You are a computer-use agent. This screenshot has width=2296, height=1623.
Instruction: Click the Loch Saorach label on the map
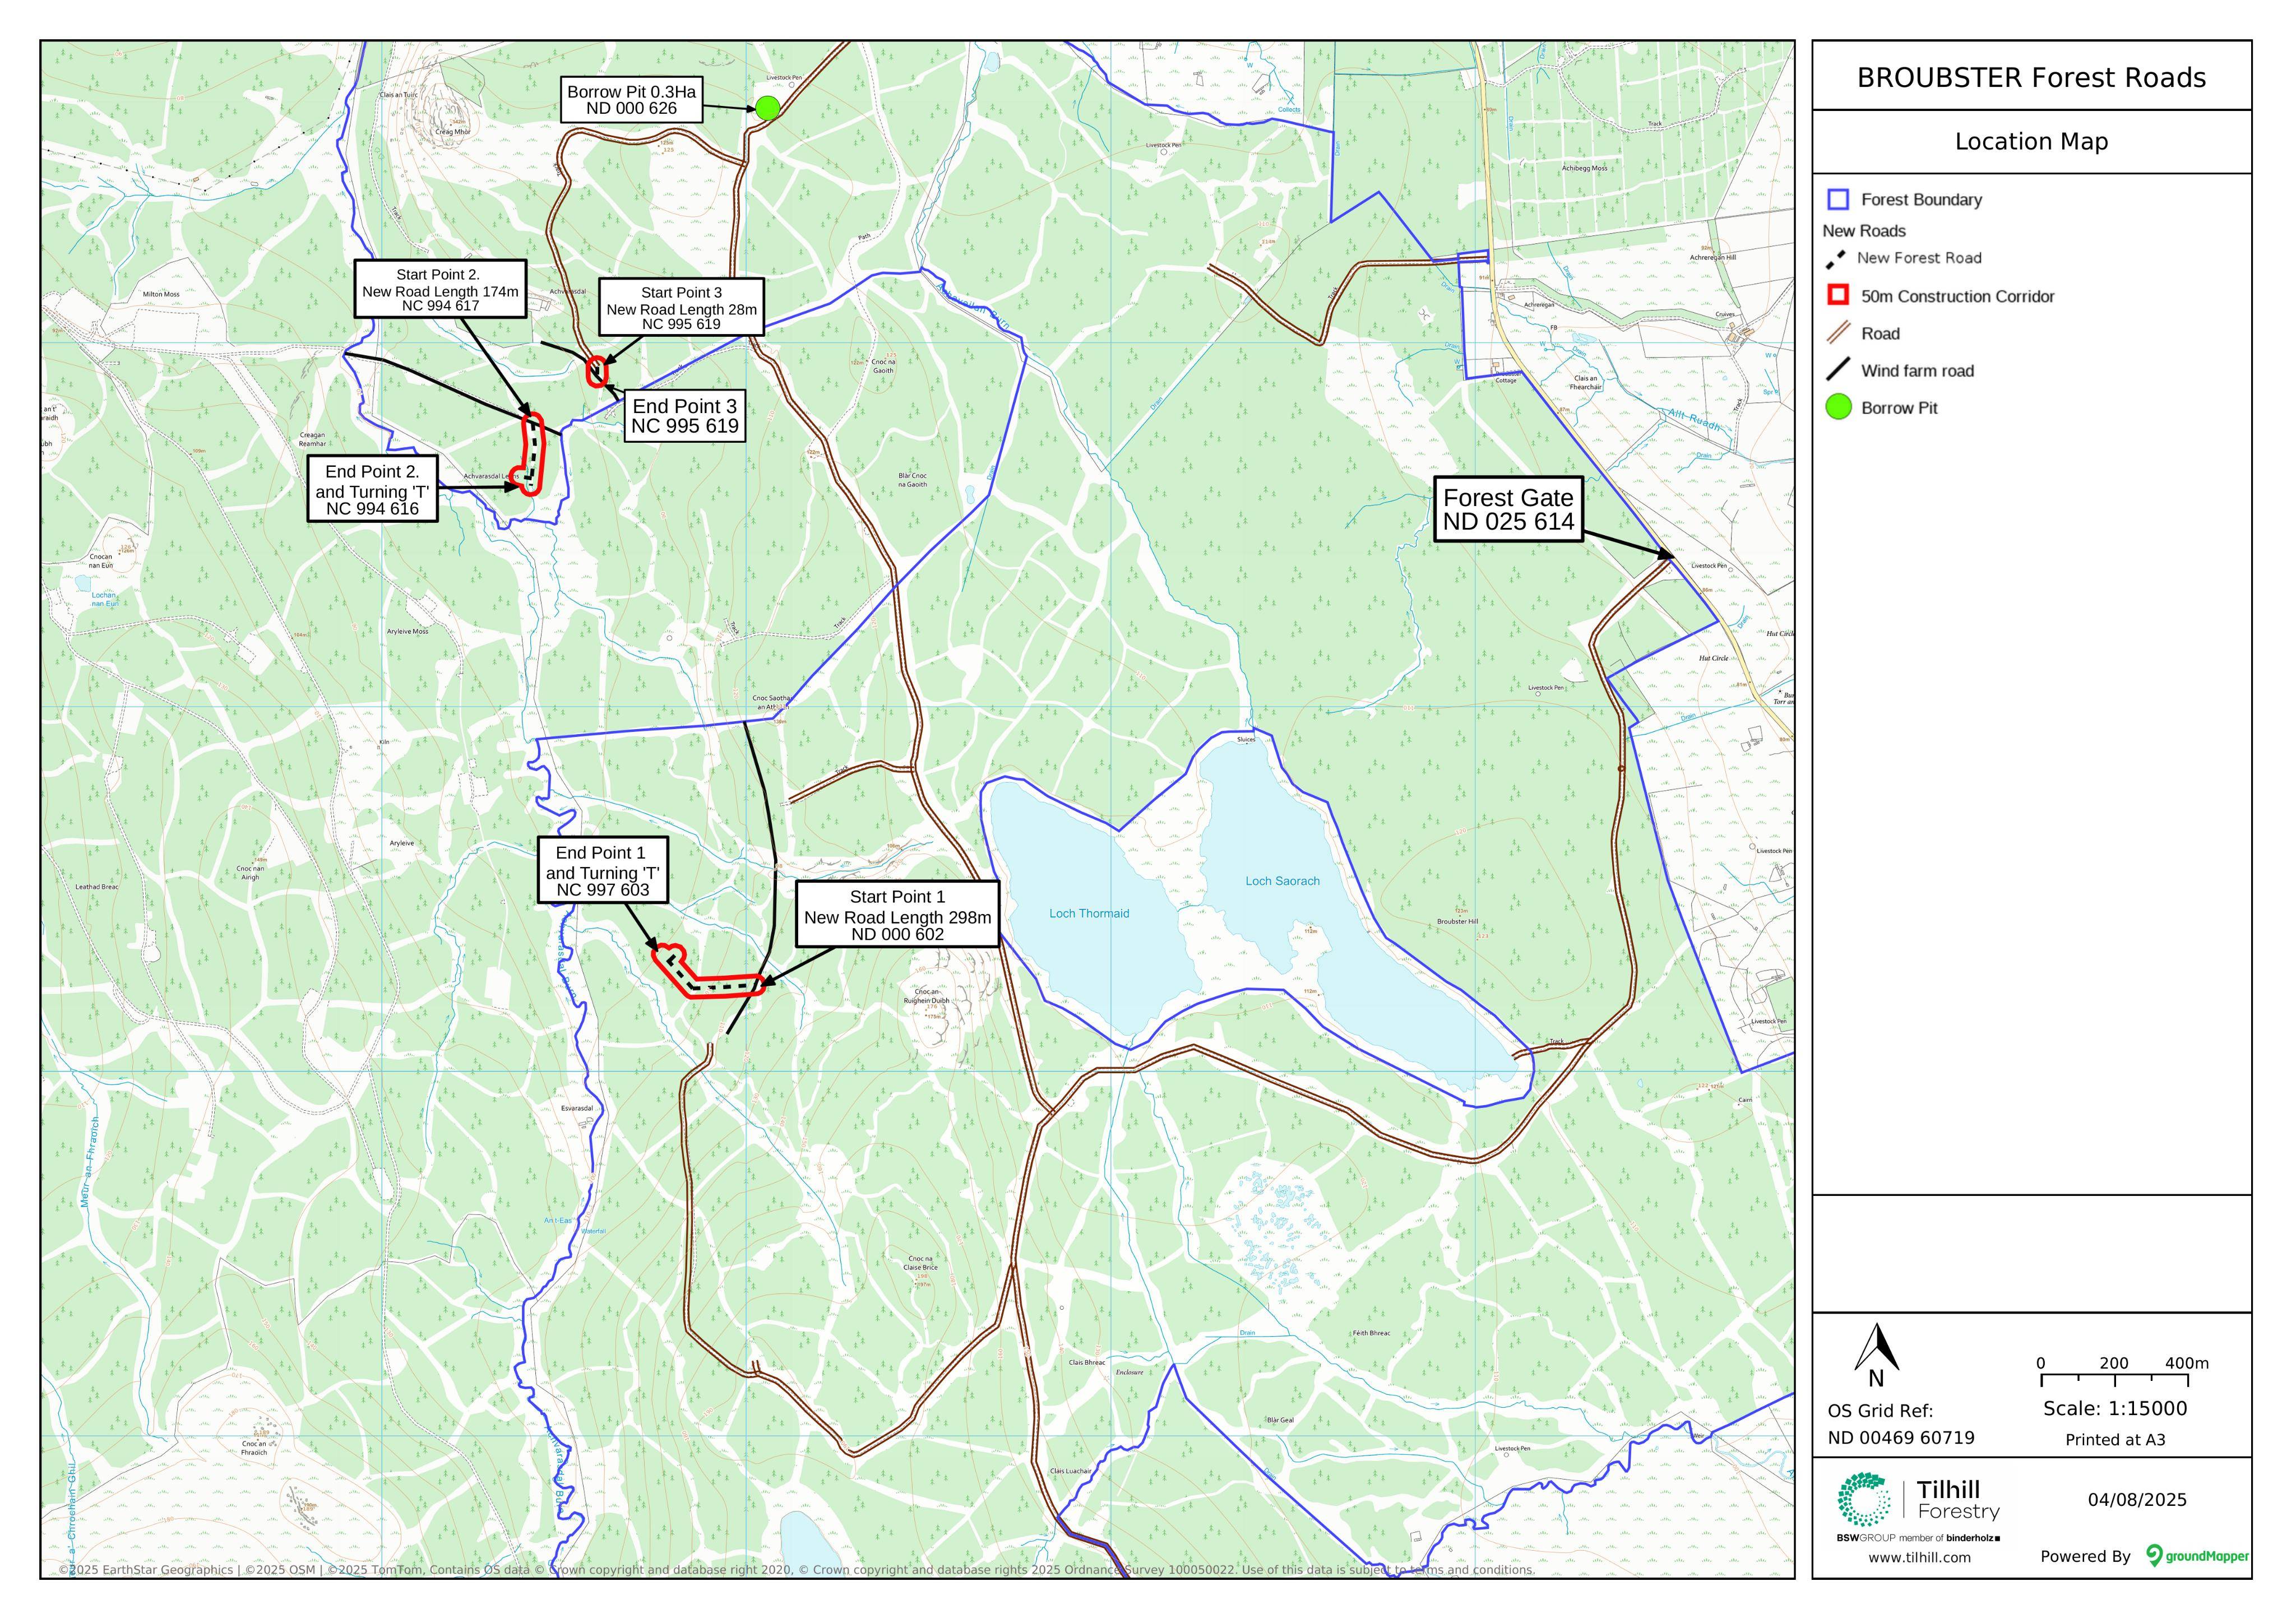point(1282,881)
